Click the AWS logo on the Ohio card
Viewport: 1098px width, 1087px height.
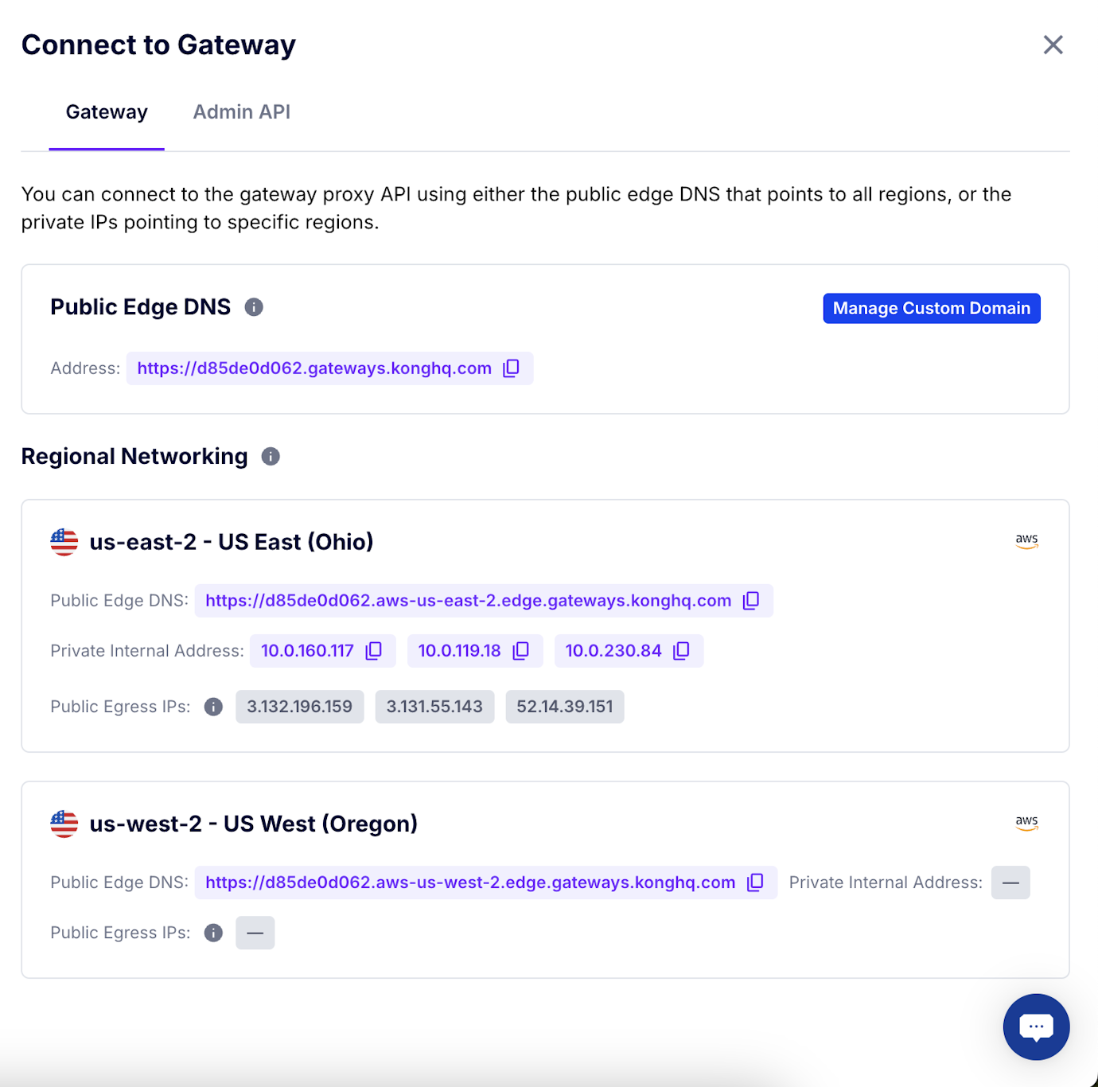(x=1026, y=540)
